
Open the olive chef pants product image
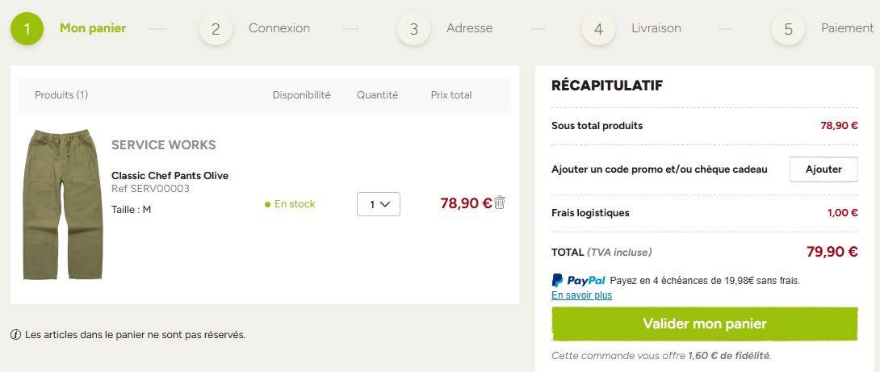(63, 204)
